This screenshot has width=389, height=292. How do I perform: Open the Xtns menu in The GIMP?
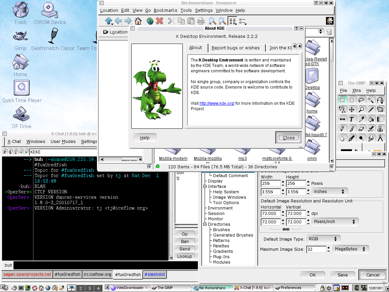point(356,90)
